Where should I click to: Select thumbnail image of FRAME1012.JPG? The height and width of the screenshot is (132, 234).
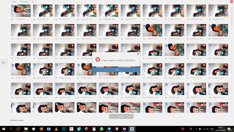109,11
